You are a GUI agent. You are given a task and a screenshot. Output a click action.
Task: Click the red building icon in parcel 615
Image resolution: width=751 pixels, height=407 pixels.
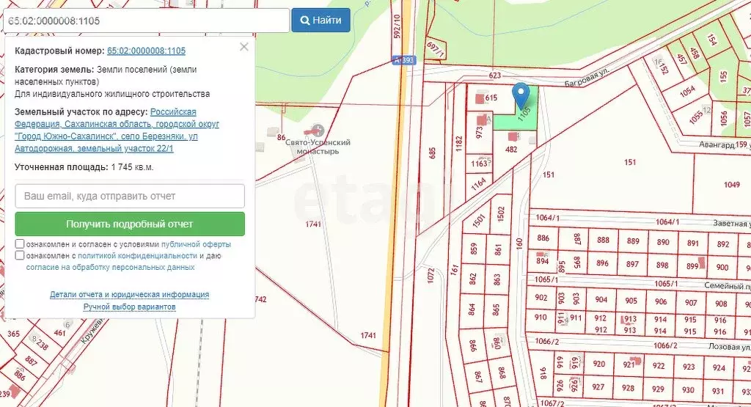point(480,98)
